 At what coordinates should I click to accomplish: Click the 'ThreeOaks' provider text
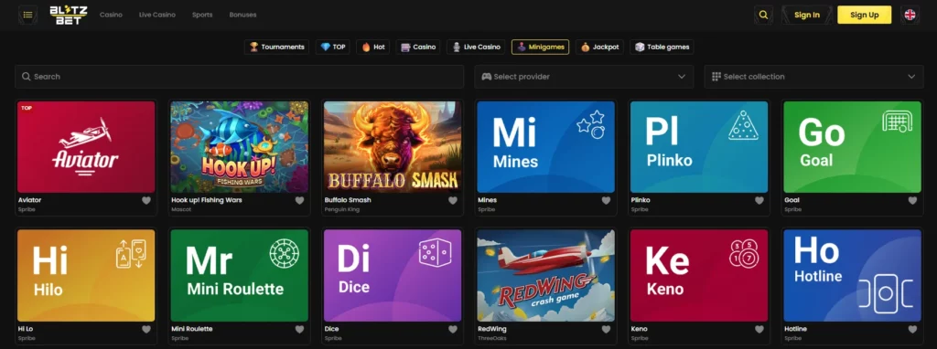click(491, 339)
